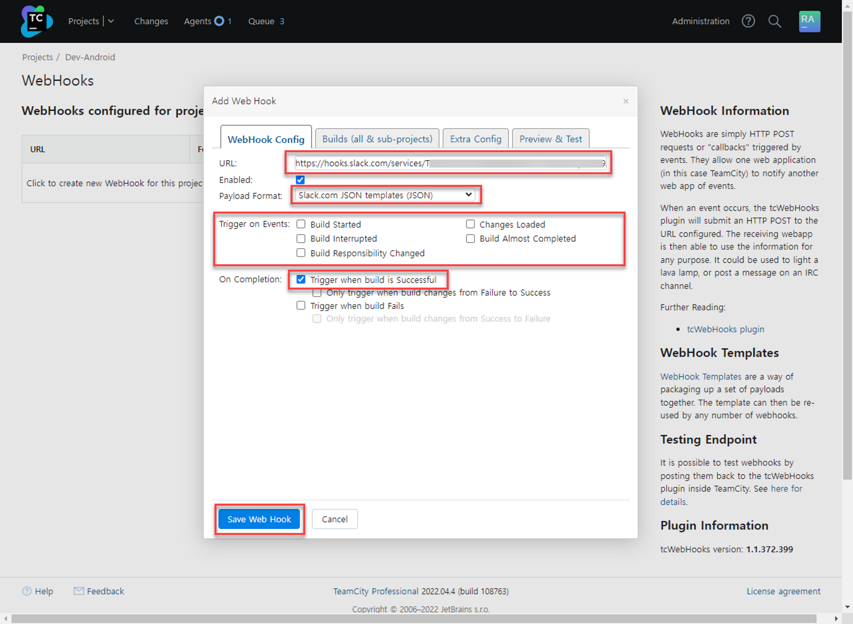The width and height of the screenshot is (853, 624).
Task: Open the Agents menu item
Action: point(197,21)
